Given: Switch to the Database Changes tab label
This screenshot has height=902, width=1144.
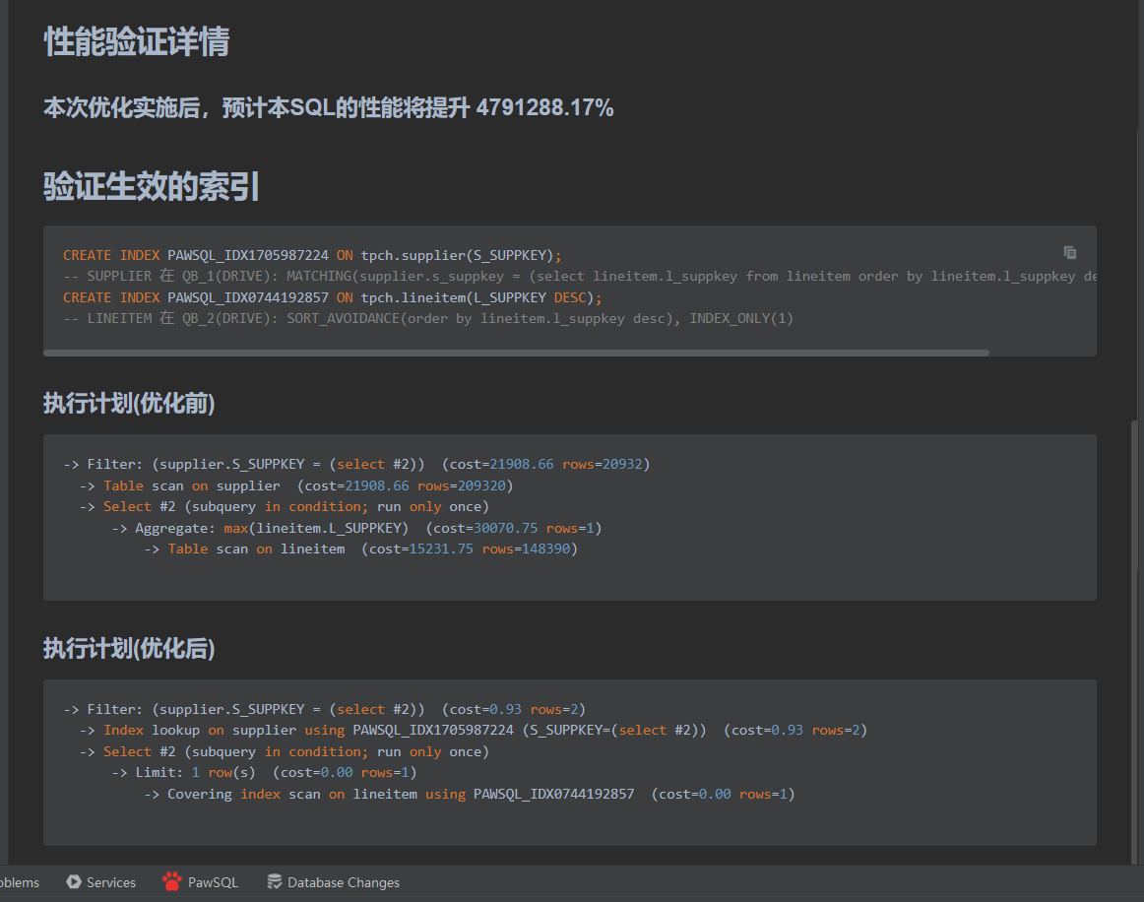Looking at the screenshot, I should pyautogui.click(x=344, y=882).
